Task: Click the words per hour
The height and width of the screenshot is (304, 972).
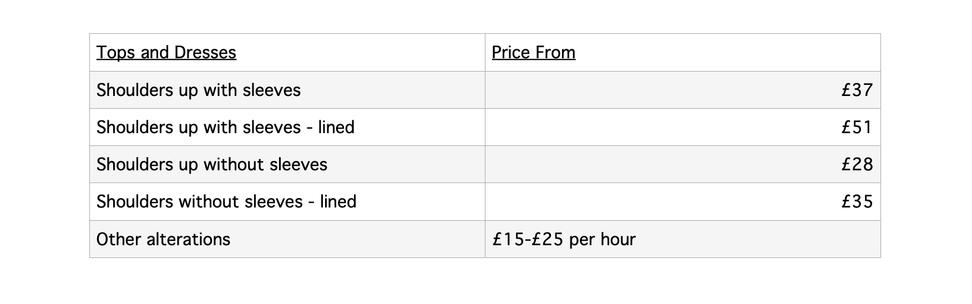Action: pos(603,240)
